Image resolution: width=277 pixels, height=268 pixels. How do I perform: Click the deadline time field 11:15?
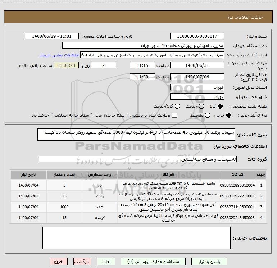click(x=142, y=65)
